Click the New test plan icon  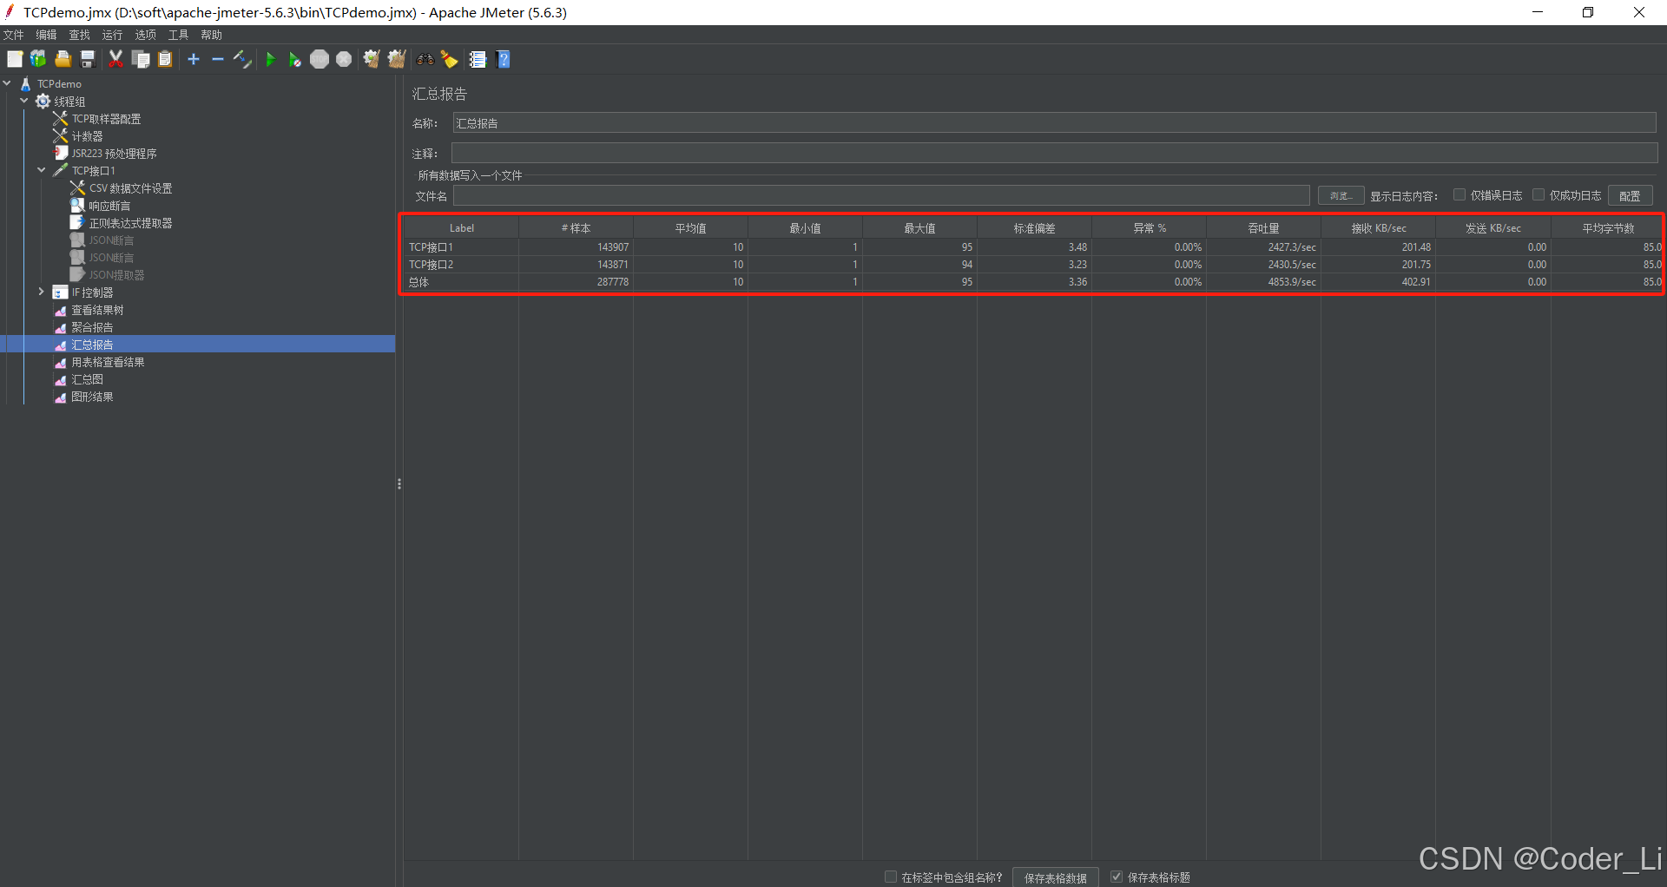pos(15,59)
